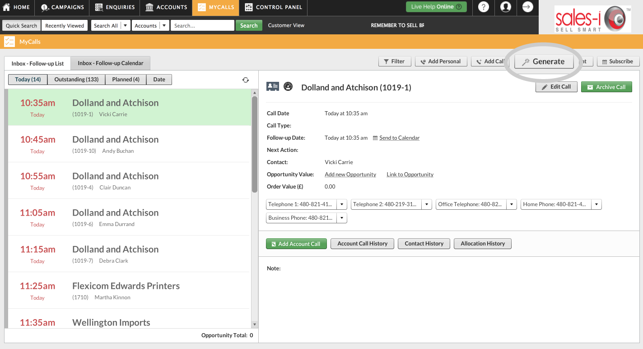The image size is (643, 349).
Task: Show Planned (4) calls
Action: [126, 80]
